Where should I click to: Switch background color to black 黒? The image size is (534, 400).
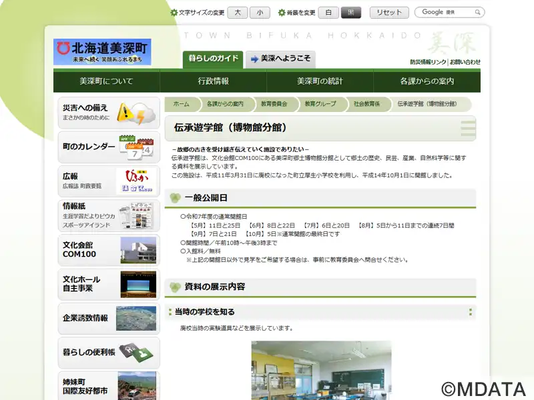point(350,13)
